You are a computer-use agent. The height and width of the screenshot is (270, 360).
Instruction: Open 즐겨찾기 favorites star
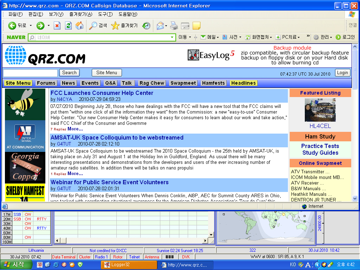(124, 25)
